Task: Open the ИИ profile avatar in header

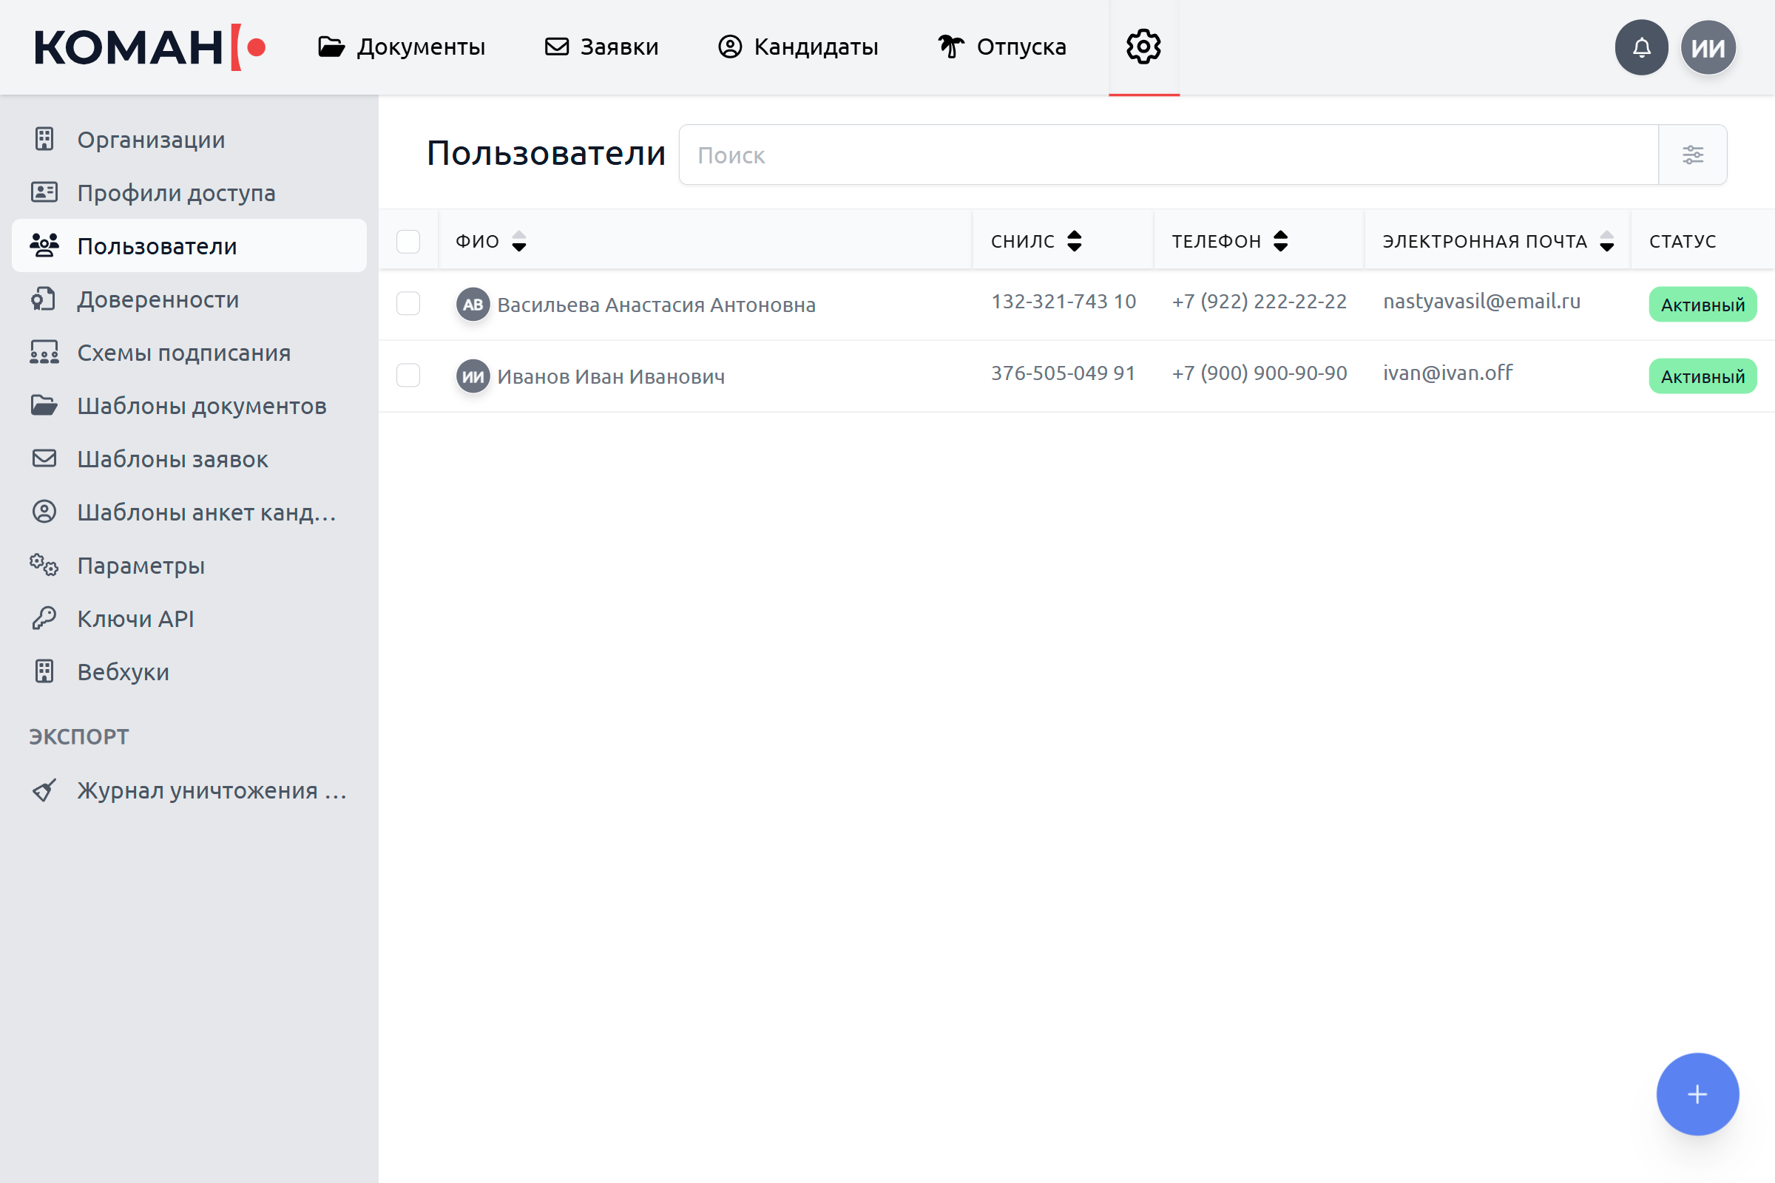Action: (x=1708, y=47)
